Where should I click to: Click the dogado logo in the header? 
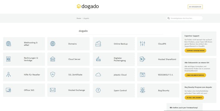coord(88,6)
